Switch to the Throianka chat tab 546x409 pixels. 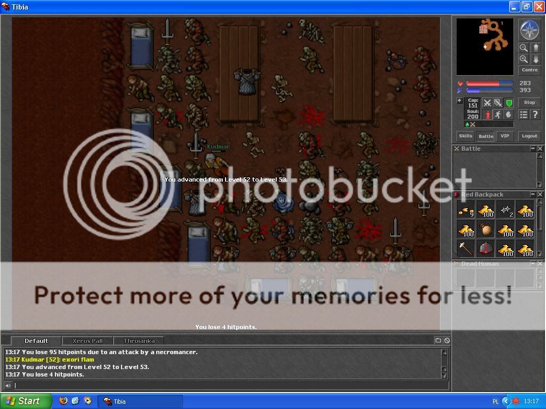coord(139,341)
